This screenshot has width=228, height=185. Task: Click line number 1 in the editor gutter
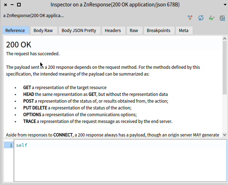pos(11,145)
